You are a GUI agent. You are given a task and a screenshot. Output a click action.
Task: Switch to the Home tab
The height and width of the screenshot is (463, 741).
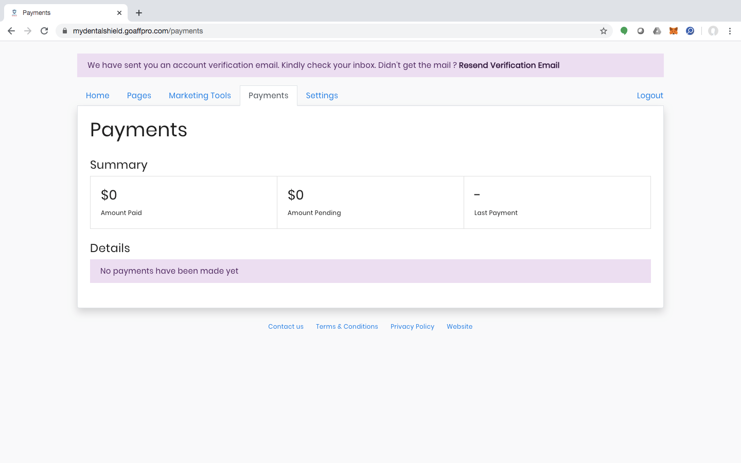(x=97, y=96)
